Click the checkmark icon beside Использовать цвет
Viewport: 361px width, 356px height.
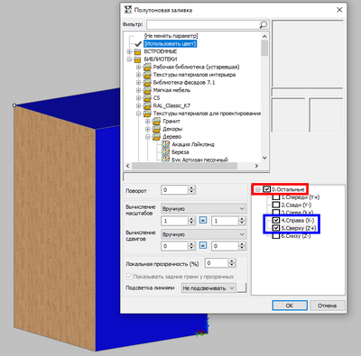(x=138, y=44)
